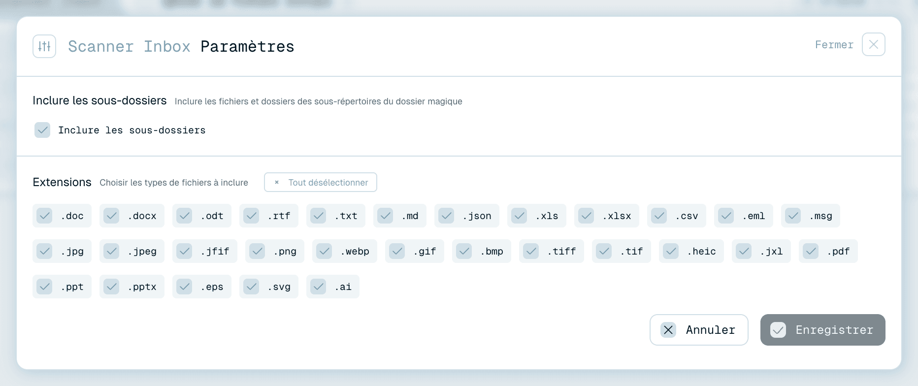Click the sliders settings icon in header

pos(44,46)
